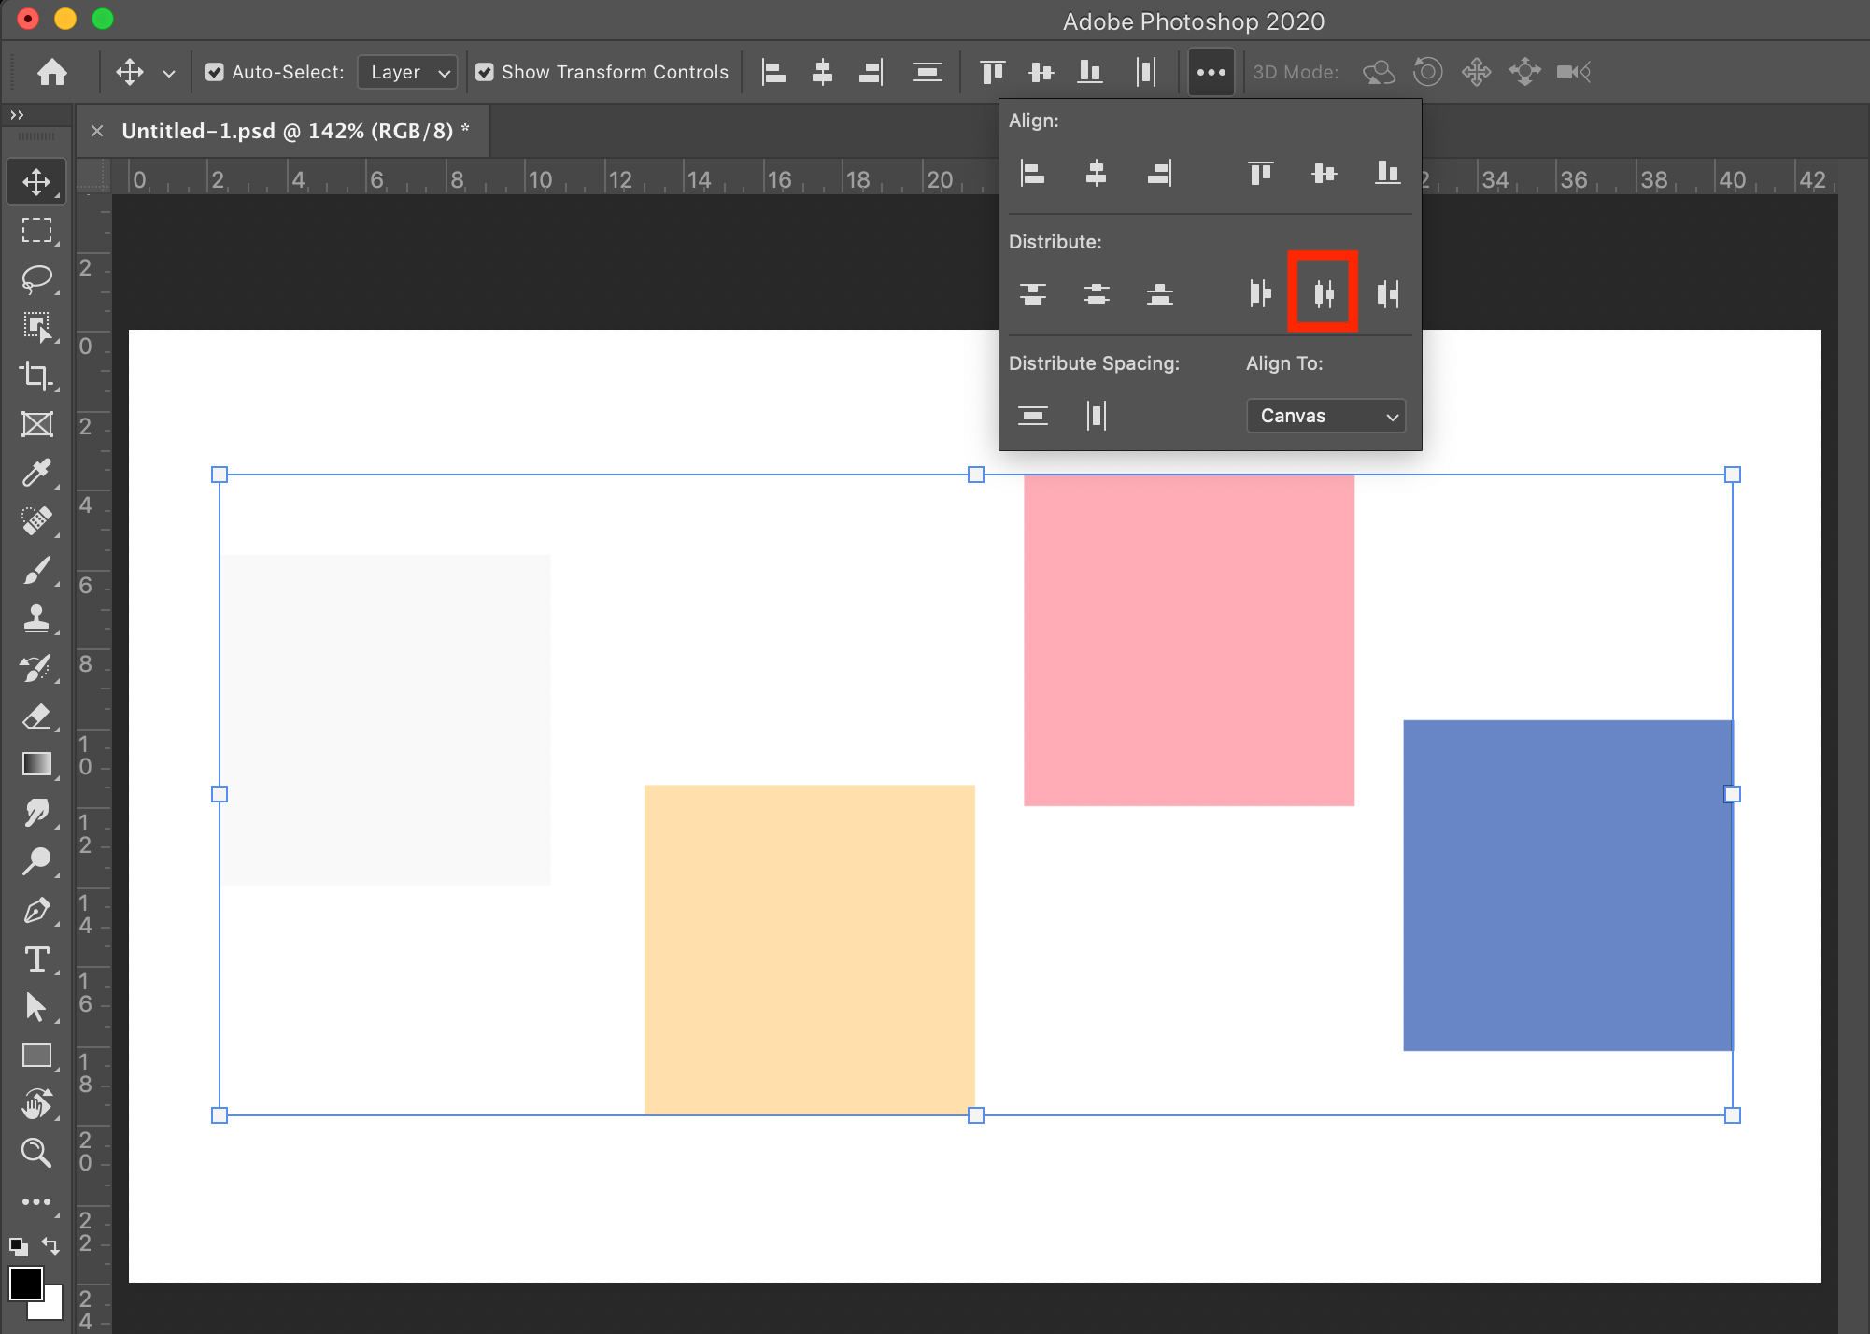Open Align To Canvas dropdown
Viewport: 1870px width, 1334px height.
(x=1325, y=416)
